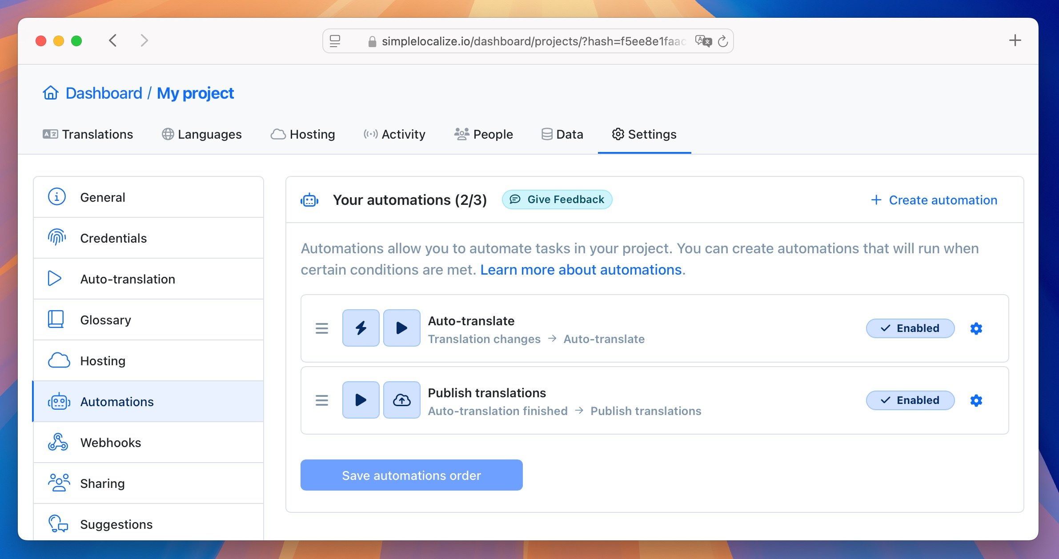Grab the Publish translations row reorder handle
1059x559 pixels.
[322, 400]
